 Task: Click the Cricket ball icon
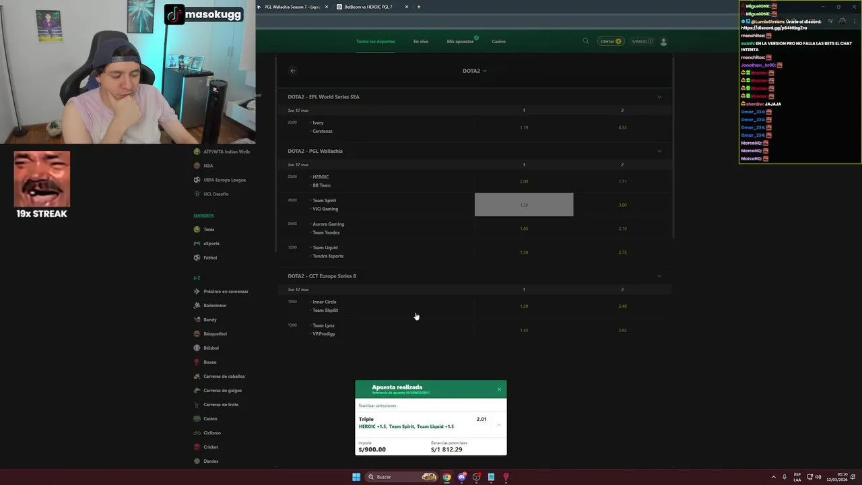point(197,447)
